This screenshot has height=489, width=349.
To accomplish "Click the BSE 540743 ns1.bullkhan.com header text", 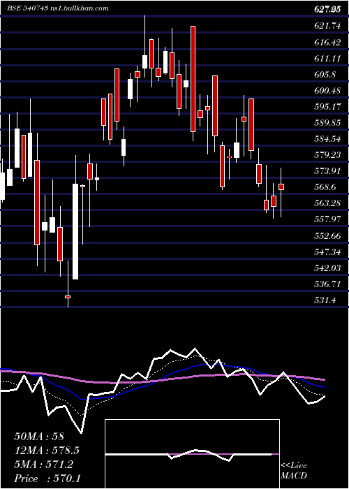I will click(x=58, y=8).
